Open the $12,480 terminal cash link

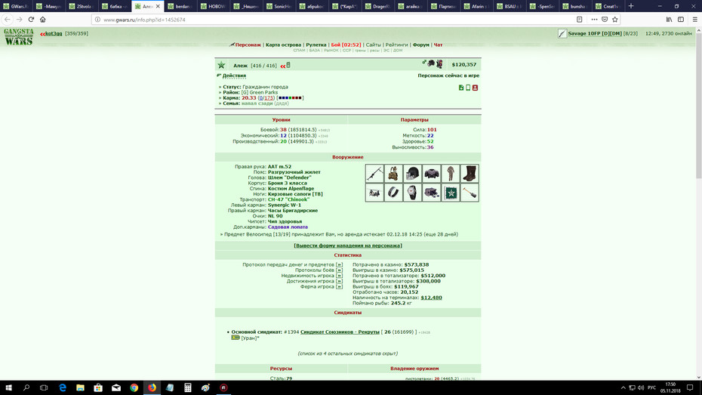pyautogui.click(x=431, y=298)
